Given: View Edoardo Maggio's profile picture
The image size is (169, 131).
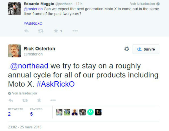Looking at the screenshot, I should click(14, 8).
